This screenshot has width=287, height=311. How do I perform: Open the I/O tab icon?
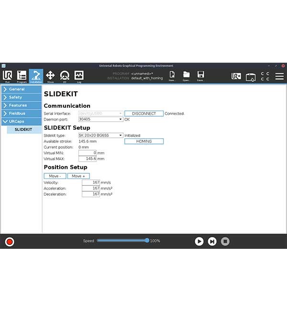pyautogui.click(x=65, y=76)
